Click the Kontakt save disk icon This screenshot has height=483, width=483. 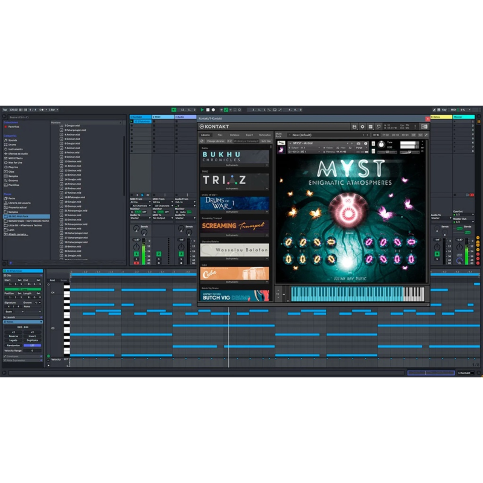click(x=354, y=127)
